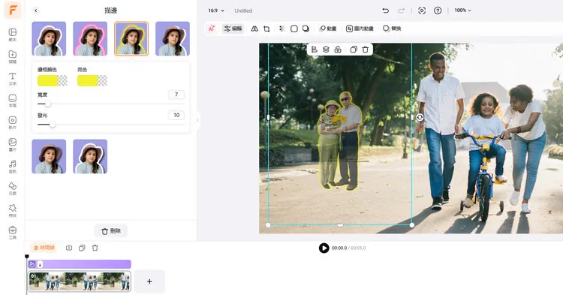Open the Text panel in sidebar
The image size is (563, 295).
13,79
